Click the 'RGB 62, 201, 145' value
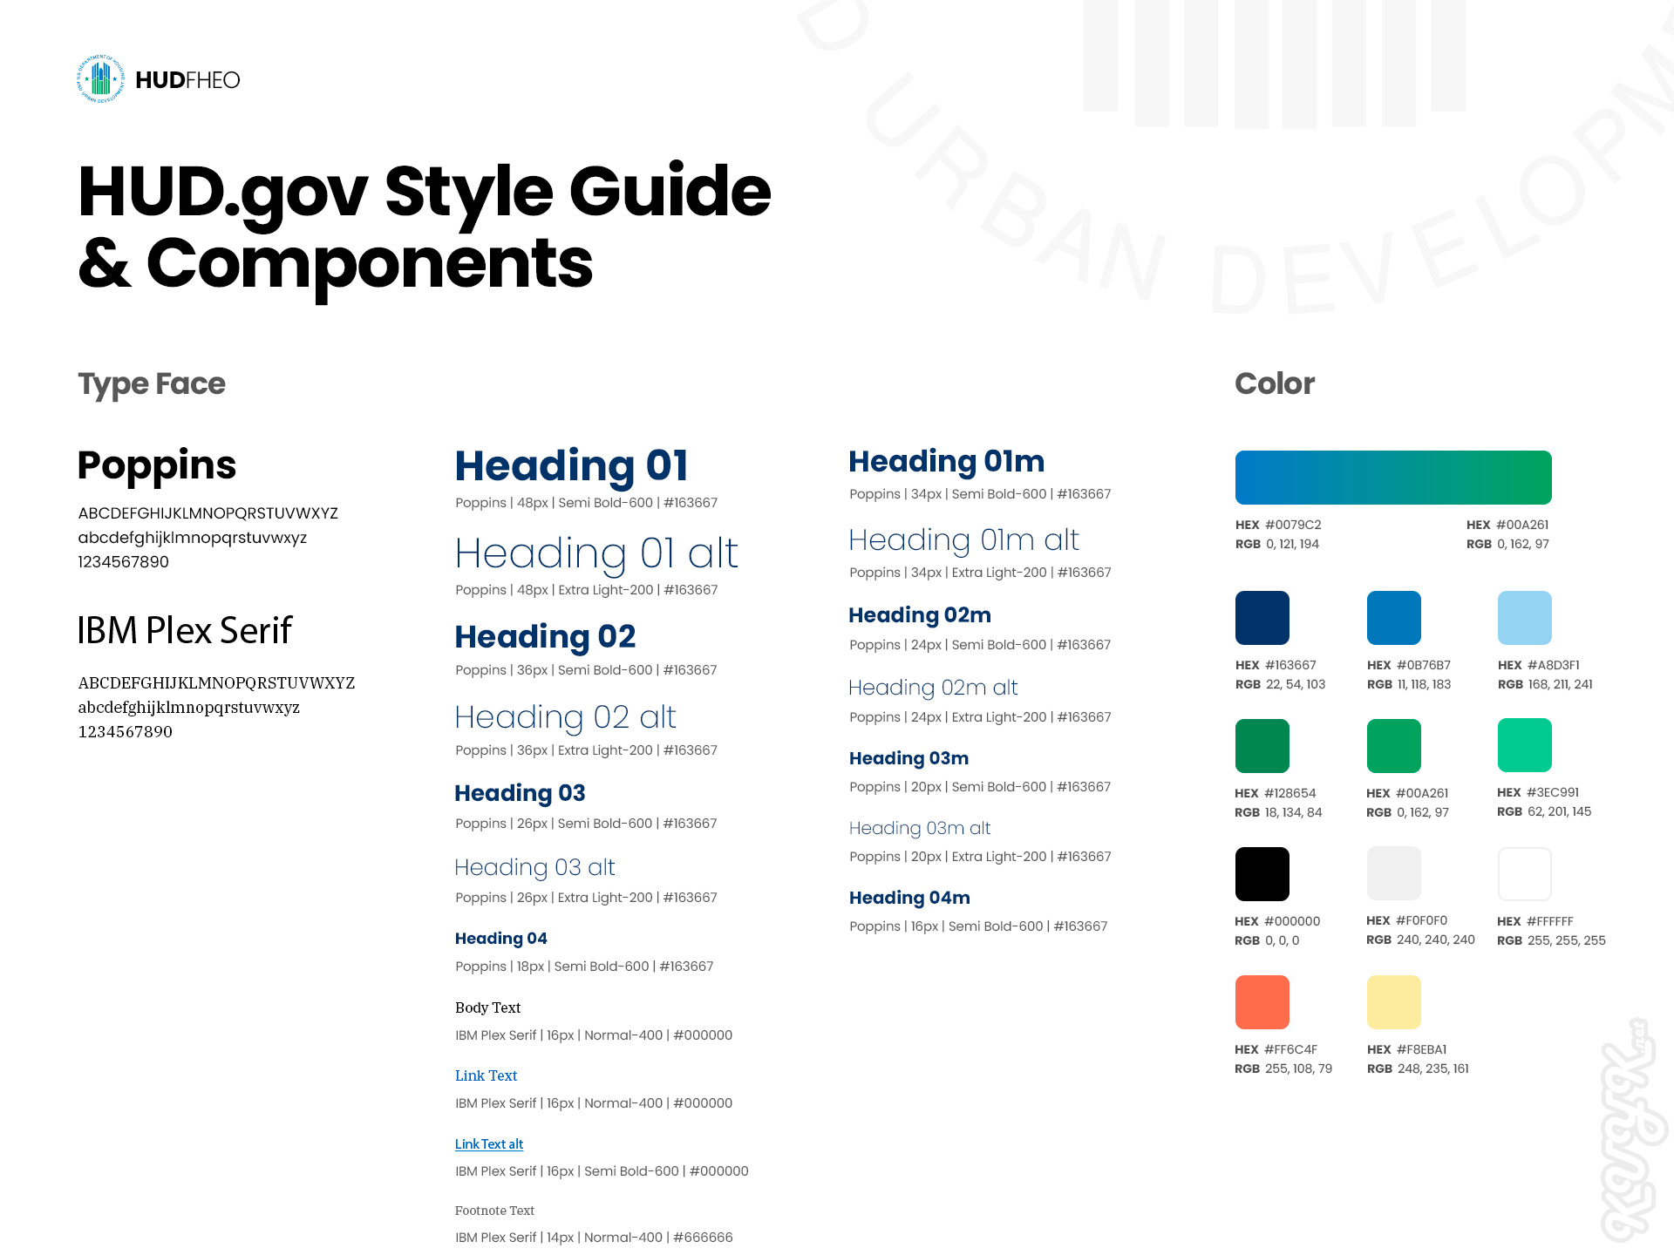 click(x=1544, y=811)
